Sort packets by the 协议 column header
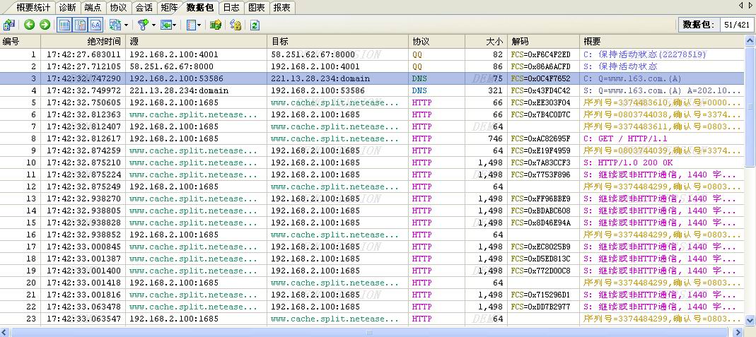Image resolution: width=756 pixels, height=337 pixels. tap(436, 42)
